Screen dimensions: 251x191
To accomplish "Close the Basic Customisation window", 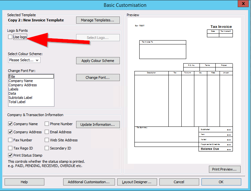I will pyautogui.click(x=243, y=4).
